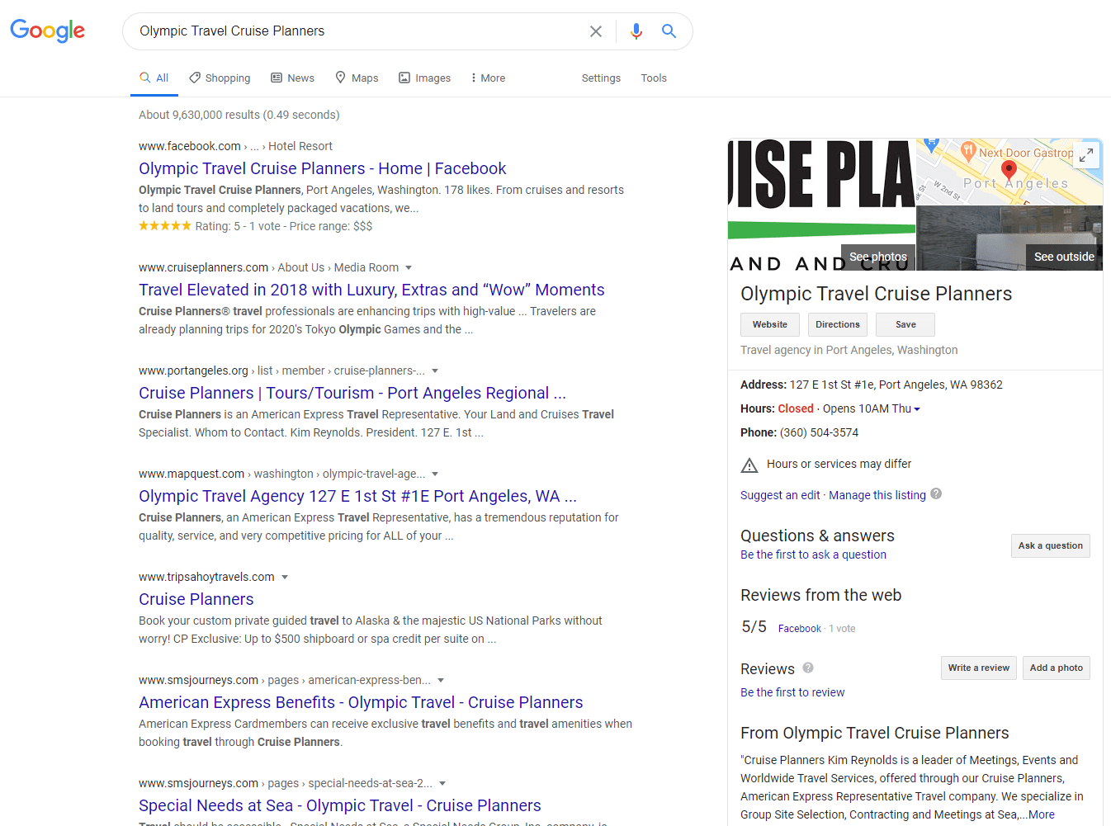
Task: Click the warning triangle icon for hours
Action: (x=749, y=465)
